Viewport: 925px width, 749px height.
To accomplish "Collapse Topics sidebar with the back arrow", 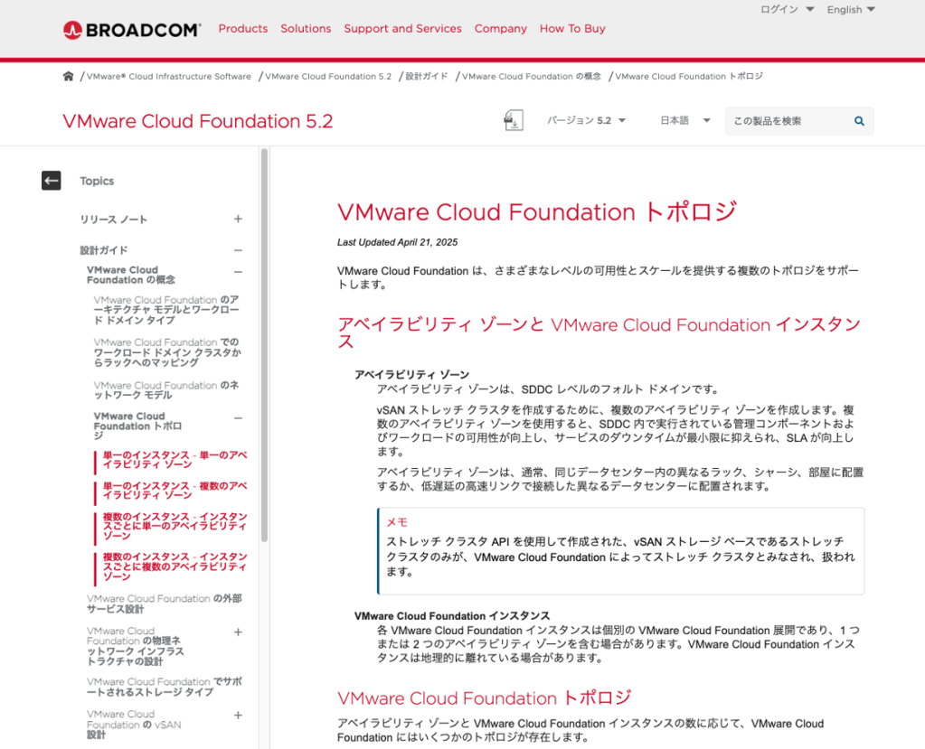I will click(x=52, y=181).
